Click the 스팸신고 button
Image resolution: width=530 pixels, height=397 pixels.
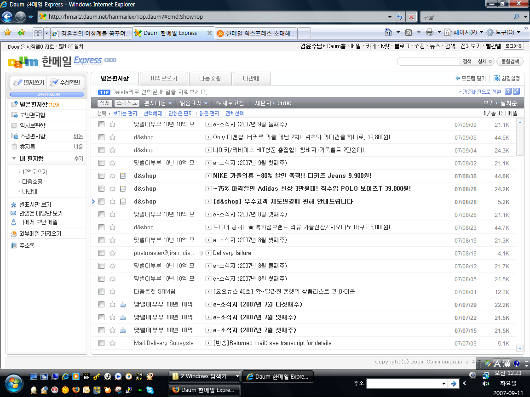click(127, 103)
